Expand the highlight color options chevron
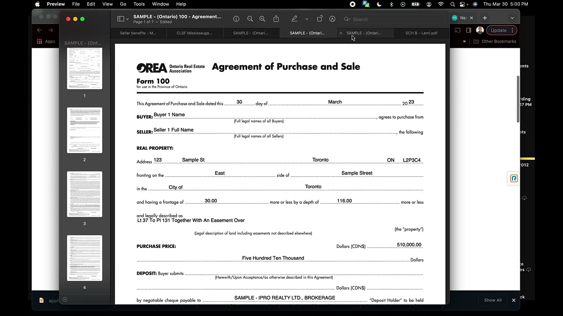This screenshot has height=316, width=563. coord(307,19)
